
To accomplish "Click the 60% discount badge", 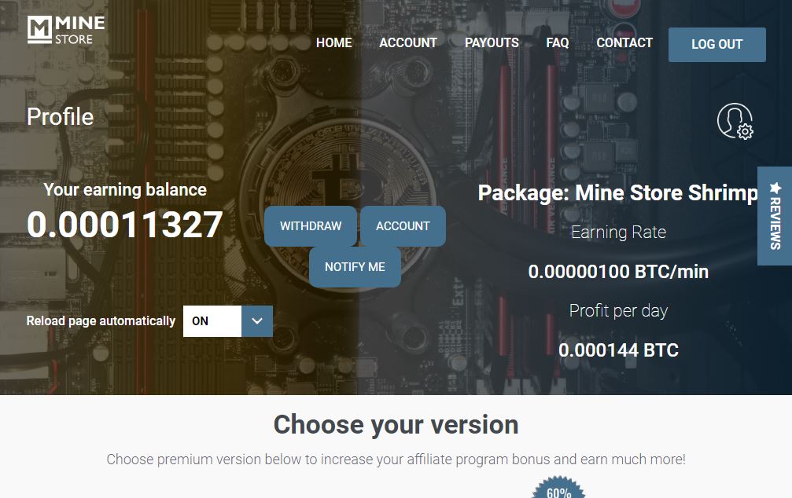I will [558, 488].
